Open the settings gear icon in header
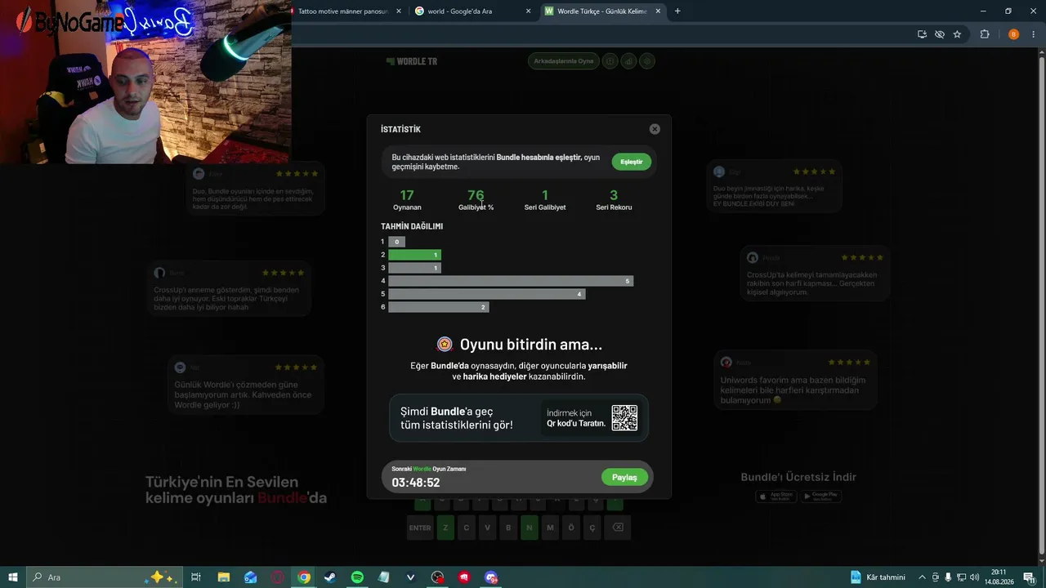1046x588 pixels. click(x=647, y=61)
